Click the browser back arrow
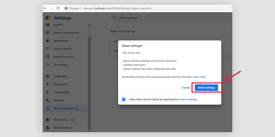Image resolution: width=275 pixels, height=137 pixels. coord(45,8)
